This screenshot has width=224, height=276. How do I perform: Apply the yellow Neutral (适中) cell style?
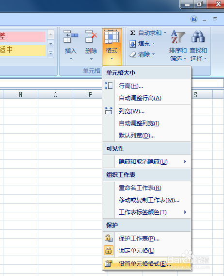tap(22, 51)
